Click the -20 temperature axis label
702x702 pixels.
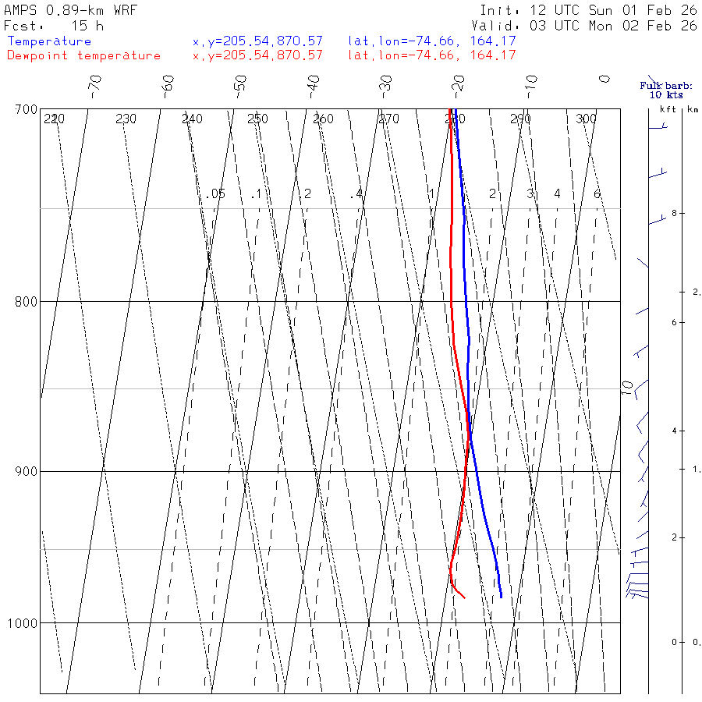click(458, 87)
